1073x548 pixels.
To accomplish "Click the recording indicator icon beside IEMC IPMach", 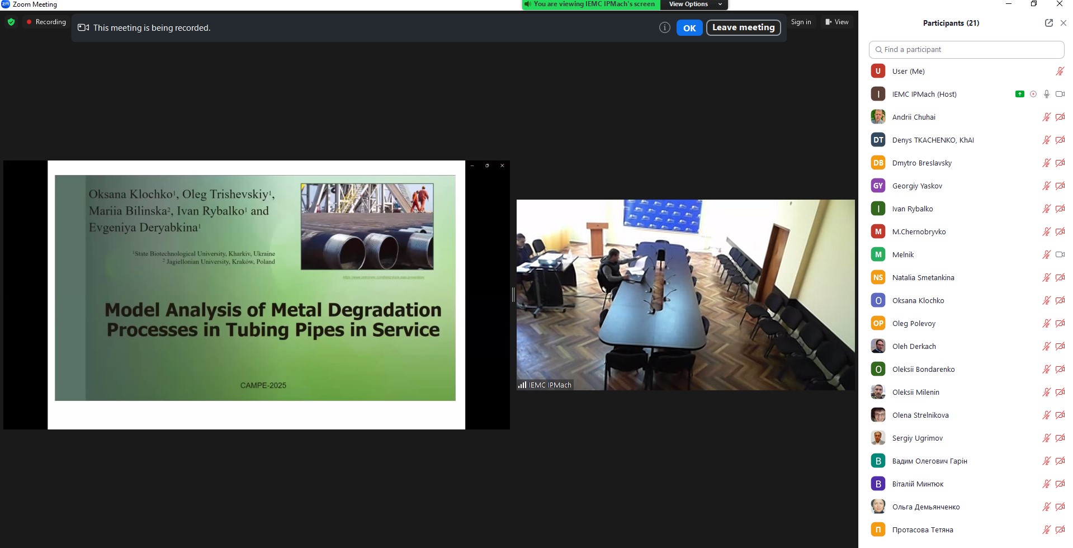I will pos(1033,94).
